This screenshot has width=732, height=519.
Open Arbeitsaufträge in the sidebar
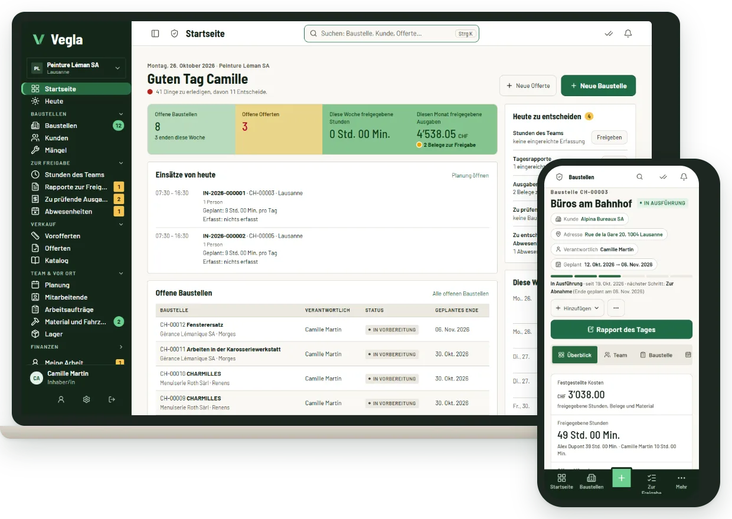[76, 310]
